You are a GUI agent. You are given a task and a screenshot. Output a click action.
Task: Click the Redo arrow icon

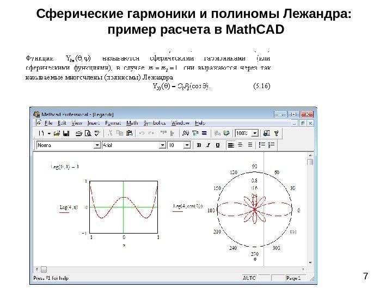point(151,133)
